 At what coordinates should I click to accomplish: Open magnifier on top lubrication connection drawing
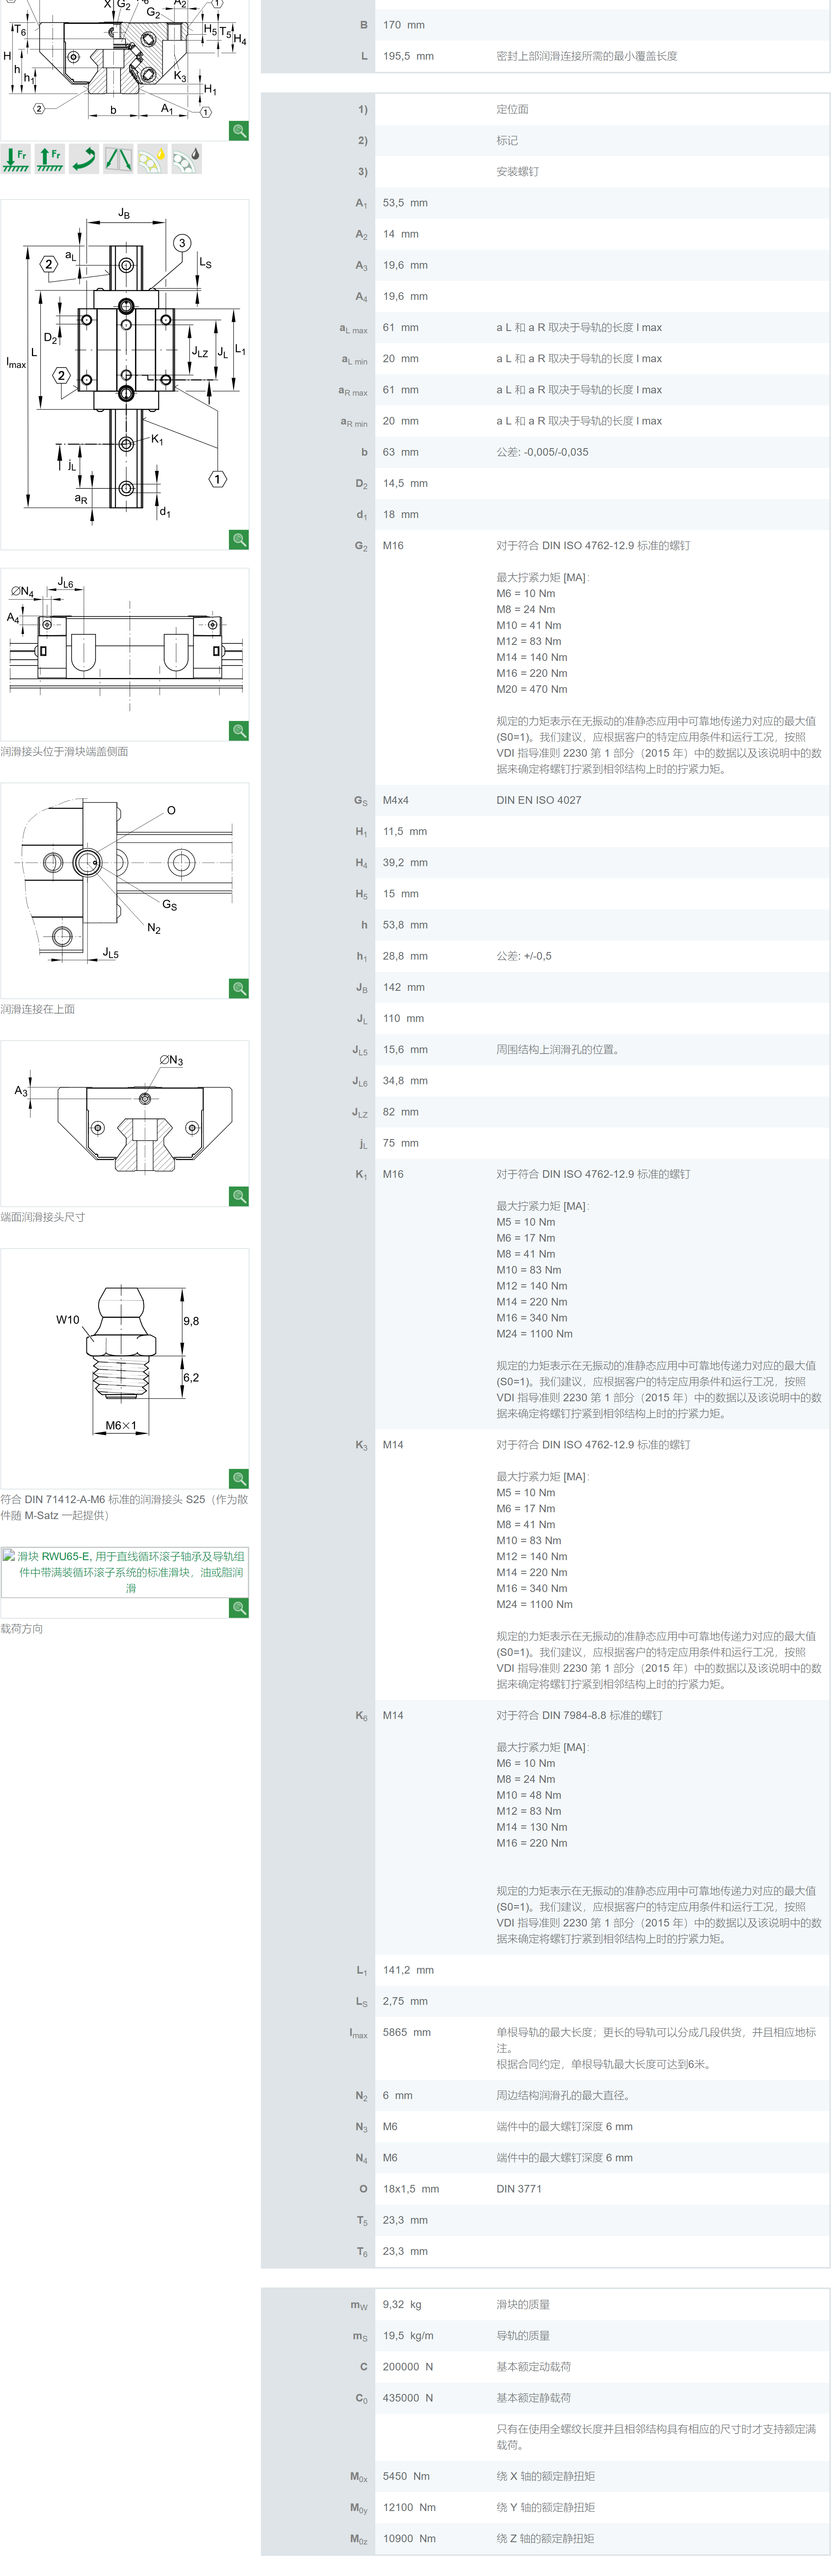[x=239, y=988]
